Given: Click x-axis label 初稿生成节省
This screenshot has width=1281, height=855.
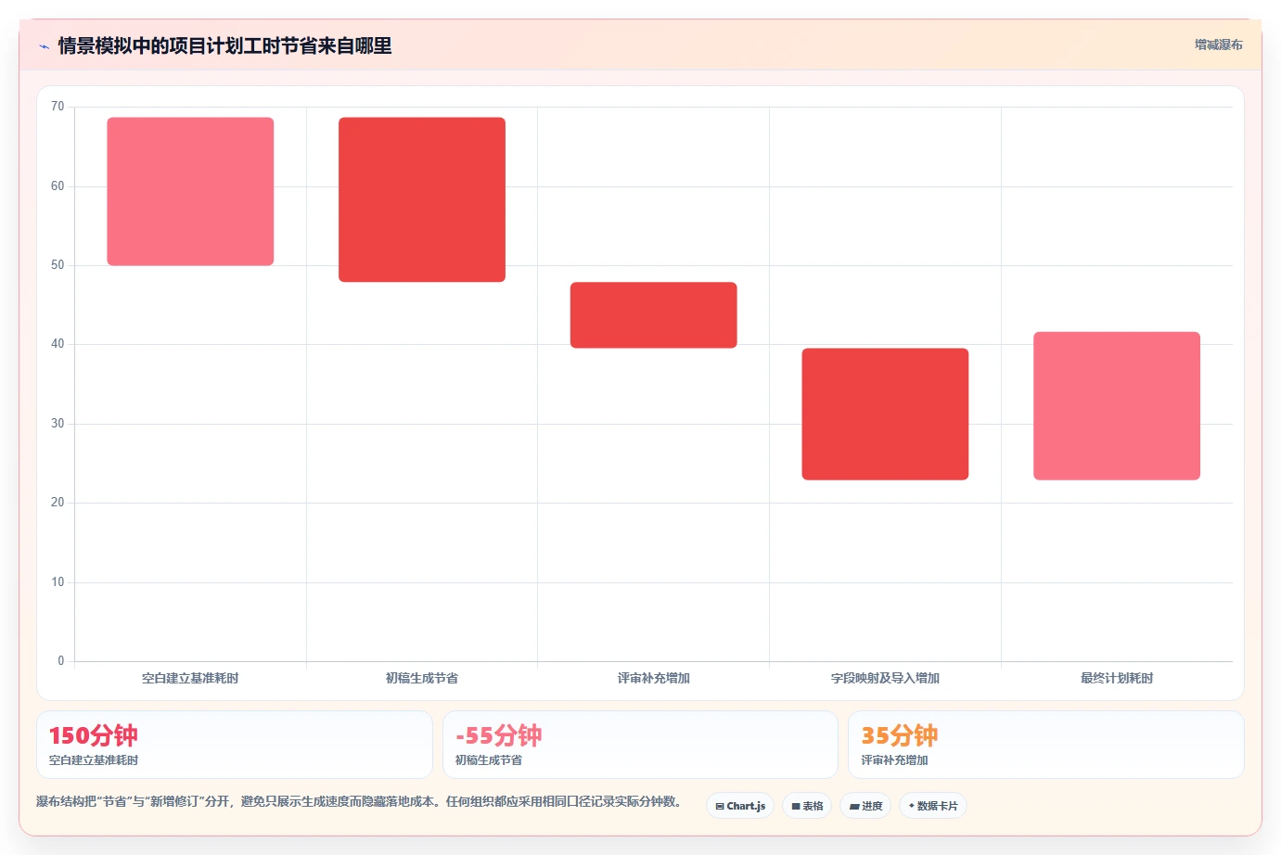Looking at the screenshot, I should [x=422, y=678].
